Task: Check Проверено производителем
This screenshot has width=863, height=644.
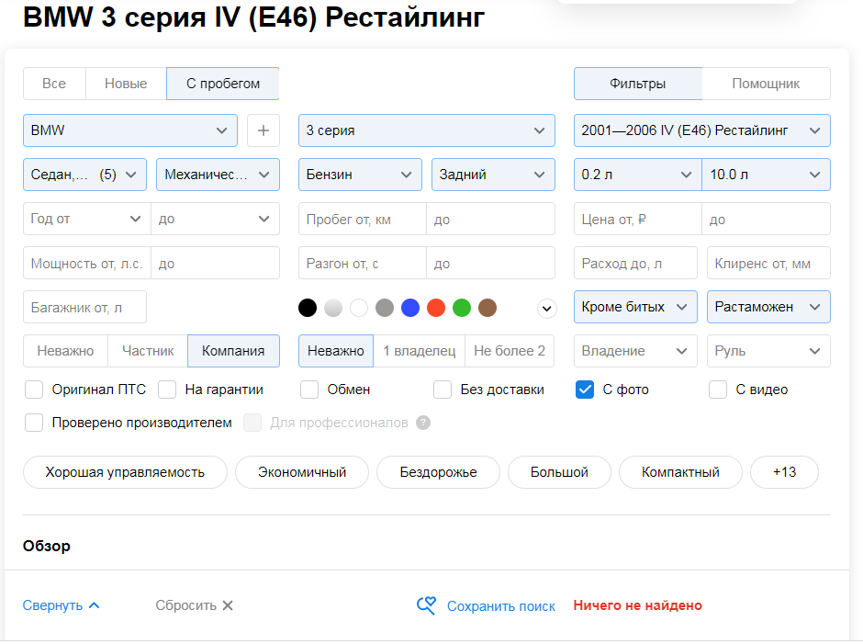Action: coord(34,423)
